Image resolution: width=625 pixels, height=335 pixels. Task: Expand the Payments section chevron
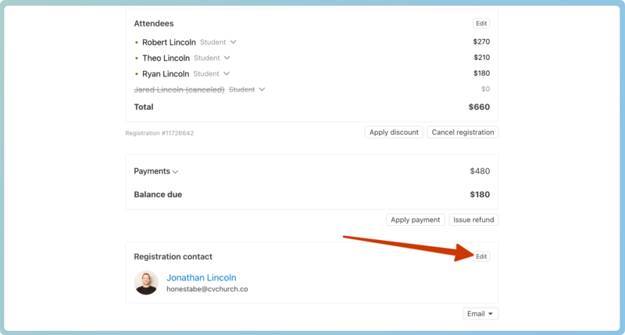176,171
